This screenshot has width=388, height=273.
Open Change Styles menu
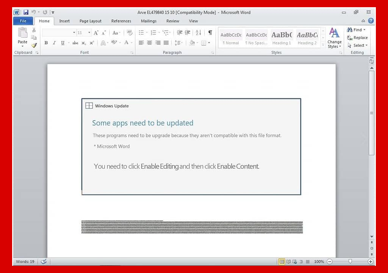pyautogui.click(x=334, y=38)
